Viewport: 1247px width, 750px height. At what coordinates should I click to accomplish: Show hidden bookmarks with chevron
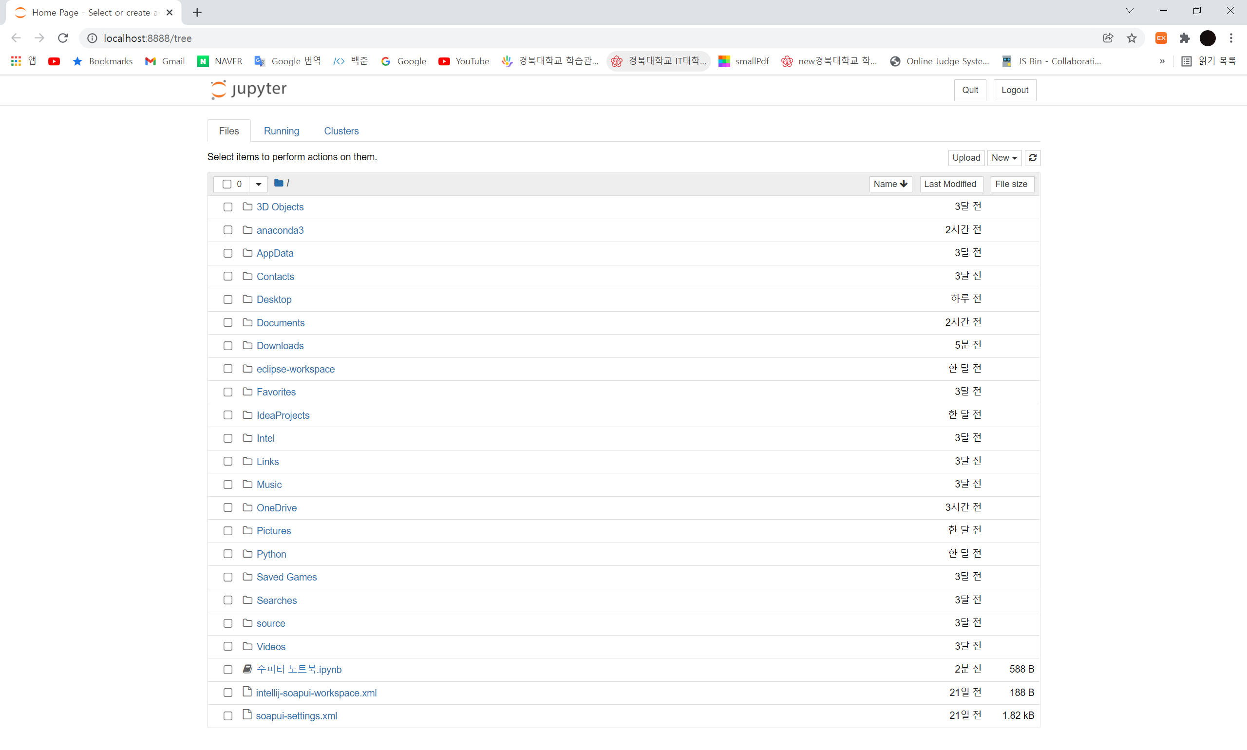point(1162,61)
